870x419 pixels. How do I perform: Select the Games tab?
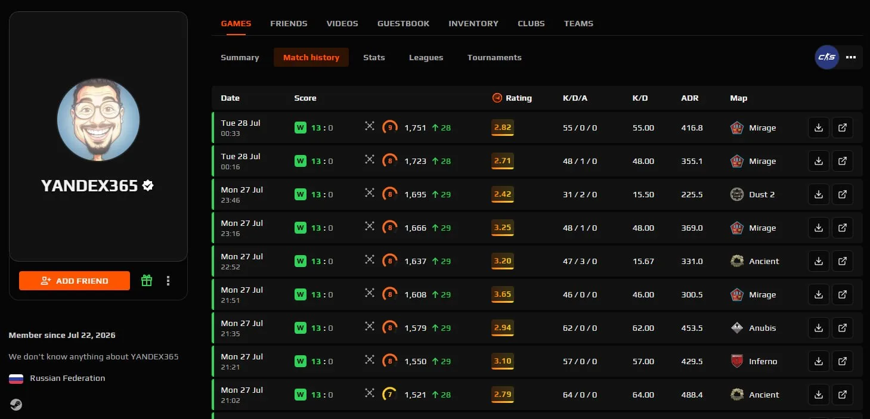236,24
